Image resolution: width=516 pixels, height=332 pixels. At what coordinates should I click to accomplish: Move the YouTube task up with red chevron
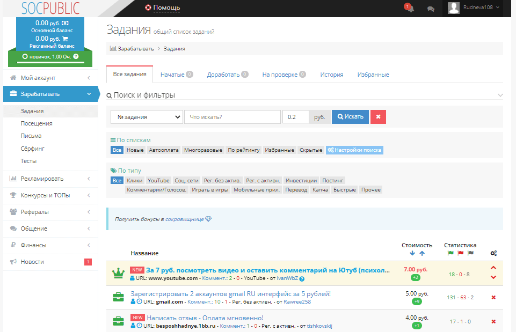[x=493, y=268]
